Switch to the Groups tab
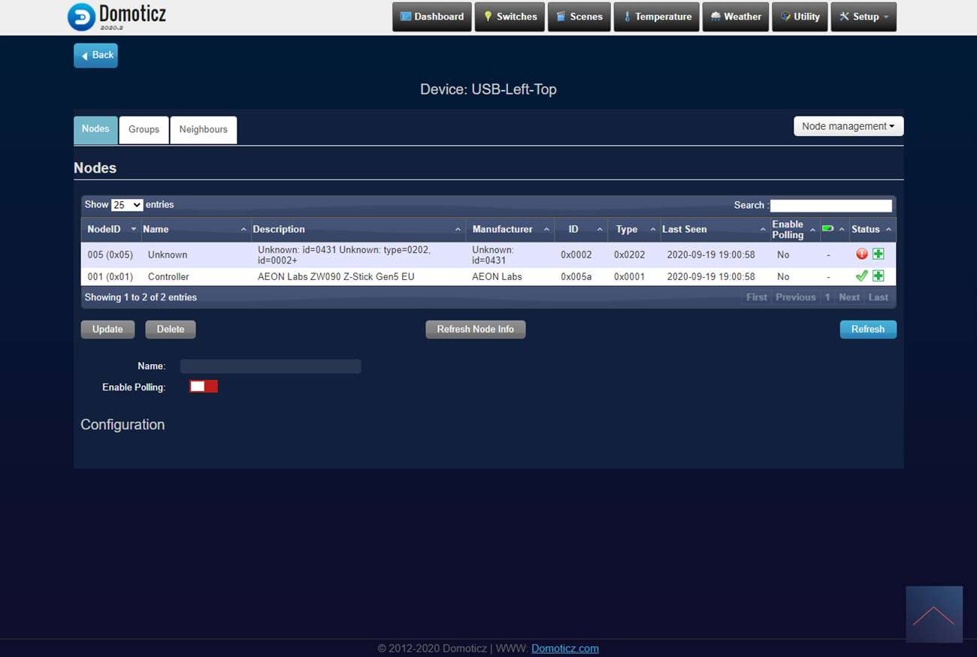 point(144,130)
